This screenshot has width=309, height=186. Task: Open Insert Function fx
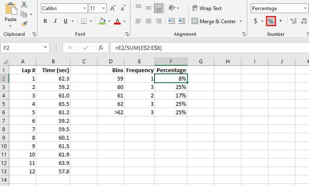pyautogui.click(x=101, y=48)
